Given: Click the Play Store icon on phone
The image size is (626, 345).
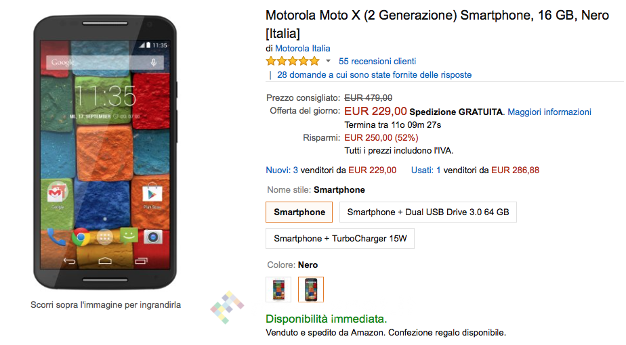Looking at the screenshot, I should tap(152, 194).
